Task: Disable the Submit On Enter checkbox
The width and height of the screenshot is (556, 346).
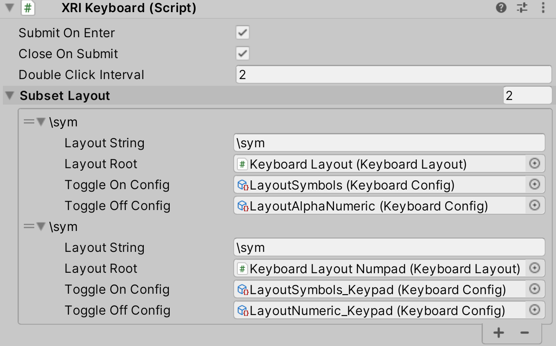Action: click(x=242, y=32)
